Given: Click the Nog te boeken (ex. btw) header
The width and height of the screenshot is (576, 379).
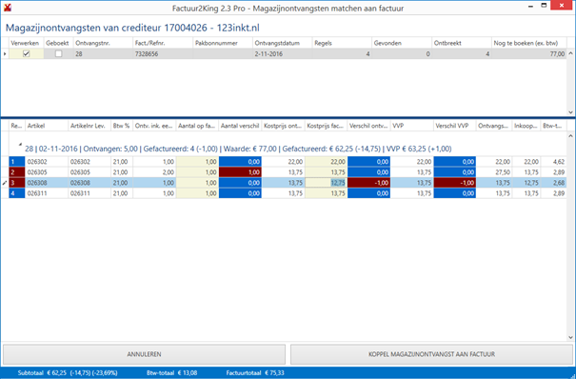Looking at the screenshot, I should [x=529, y=43].
